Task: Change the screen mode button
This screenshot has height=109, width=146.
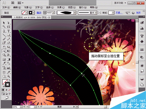Action: click(6, 98)
